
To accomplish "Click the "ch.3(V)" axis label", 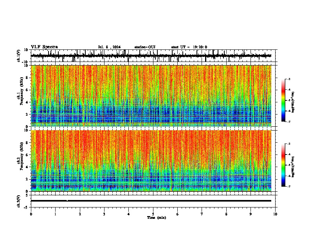I will click(19, 202).
